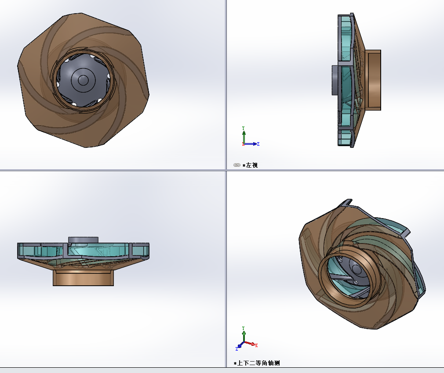This screenshot has height=373, width=444.
Task: Click the *上下二等角轴测 view label
Action: (x=257, y=363)
